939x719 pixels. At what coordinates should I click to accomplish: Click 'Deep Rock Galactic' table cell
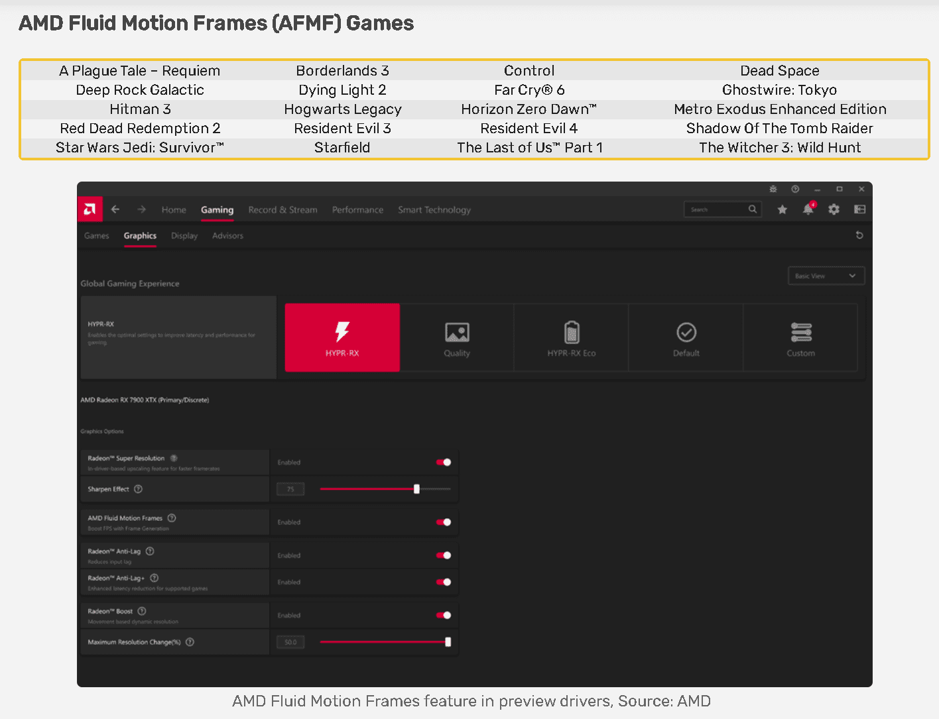(140, 90)
